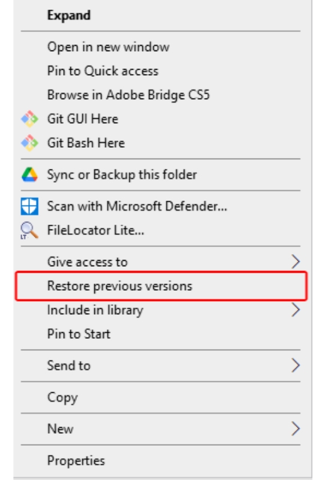
Task: Click the Expand menu entry
Action: coord(161,15)
